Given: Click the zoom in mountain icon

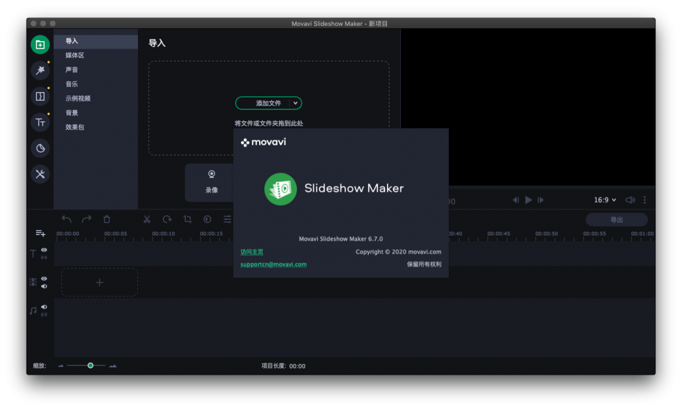Looking at the screenshot, I should (x=113, y=365).
